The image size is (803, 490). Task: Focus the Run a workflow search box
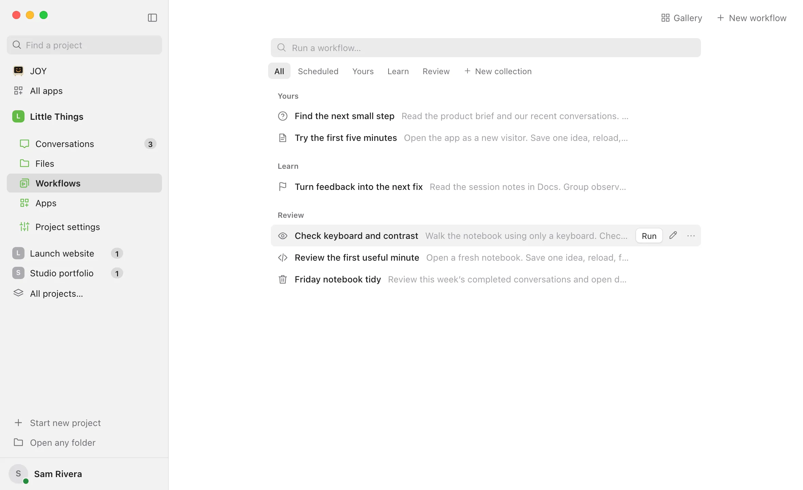click(x=486, y=48)
